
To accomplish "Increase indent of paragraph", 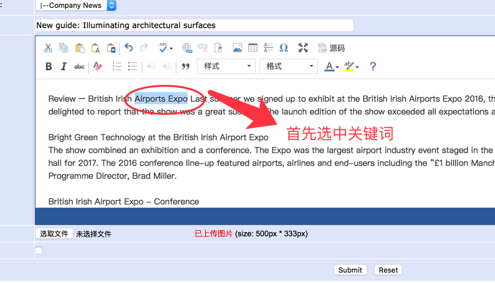I will coord(167,66).
